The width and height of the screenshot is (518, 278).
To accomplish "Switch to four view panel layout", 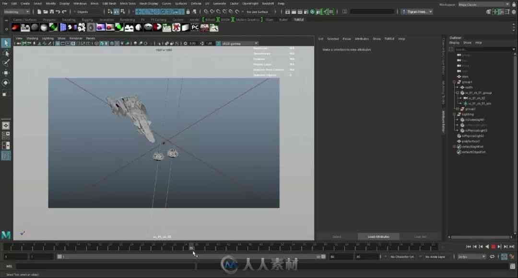I will click(6, 135).
